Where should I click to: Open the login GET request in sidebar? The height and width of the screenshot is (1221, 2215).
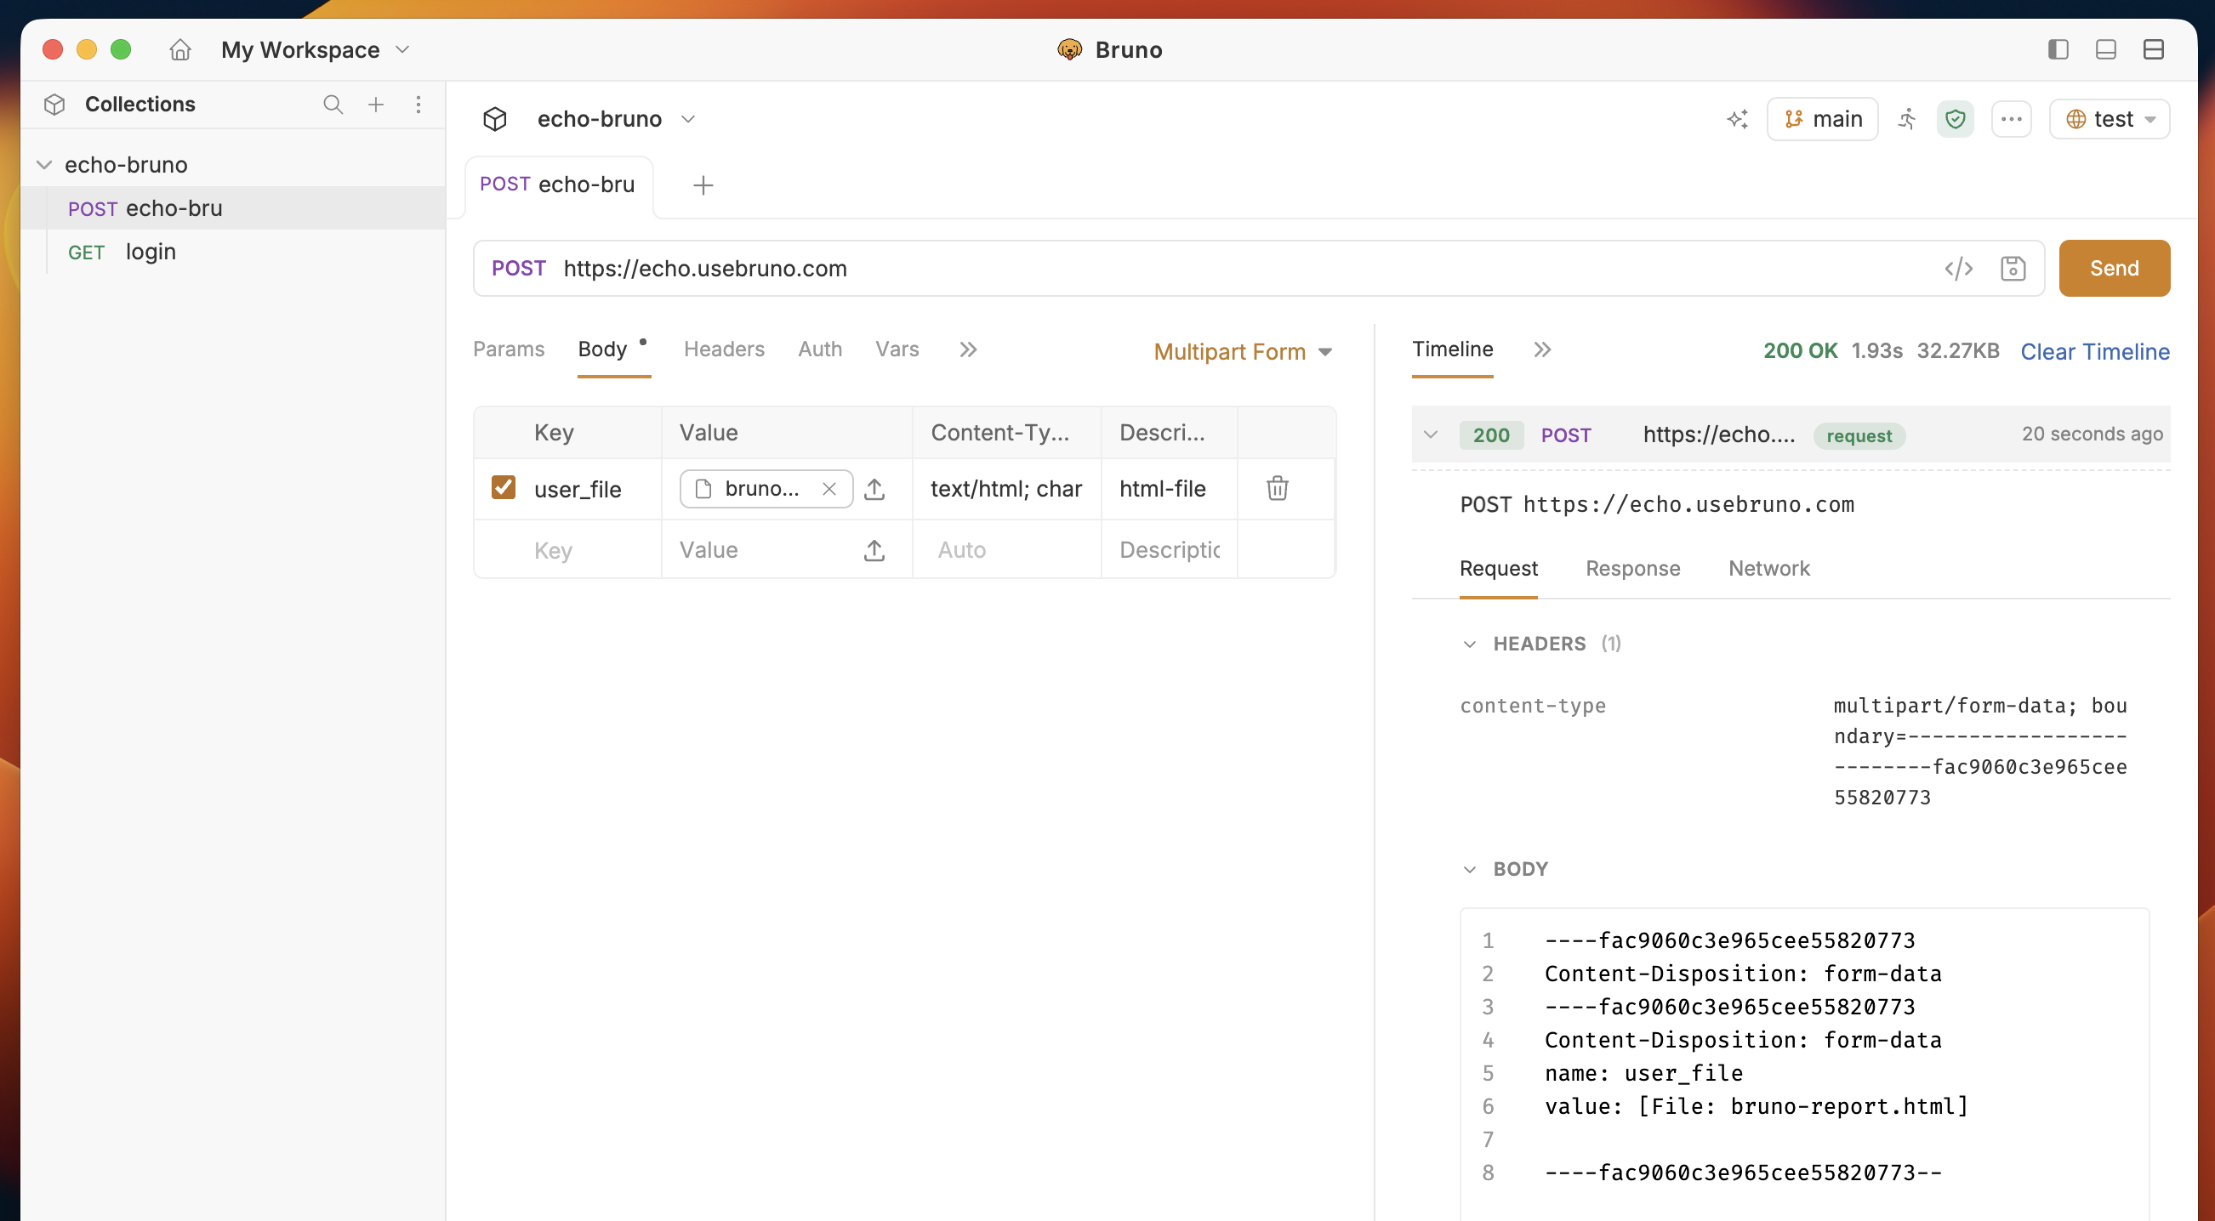click(x=234, y=252)
